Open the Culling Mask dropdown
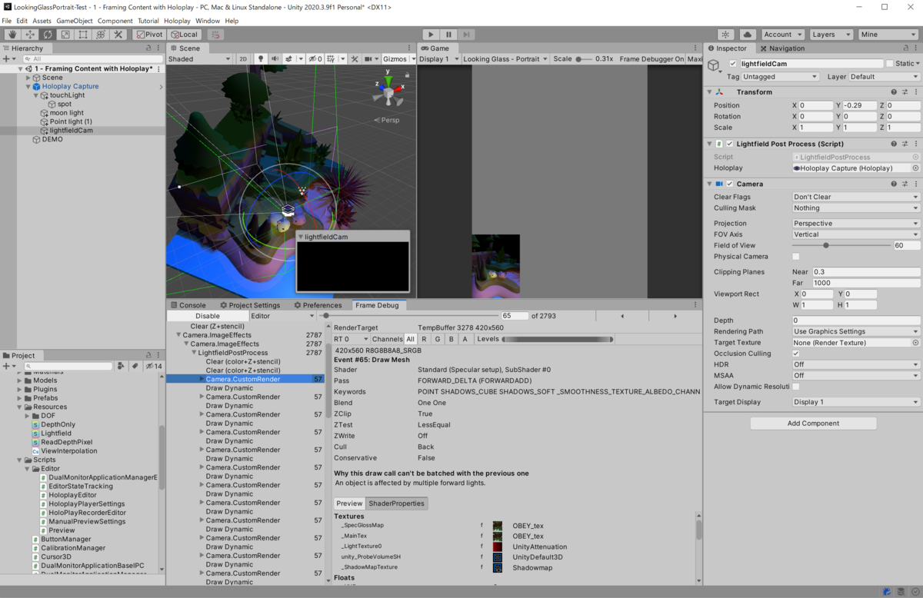923x598 pixels. pyautogui.click(x=856, y=208)
